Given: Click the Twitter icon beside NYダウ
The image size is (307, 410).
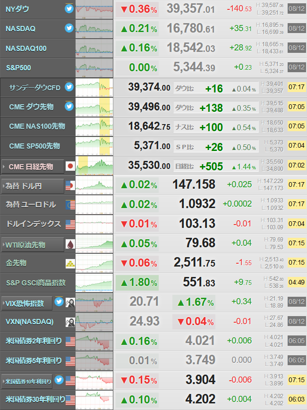Looking at the screenshot, I should pyautogui.click(x=69, y=8).
